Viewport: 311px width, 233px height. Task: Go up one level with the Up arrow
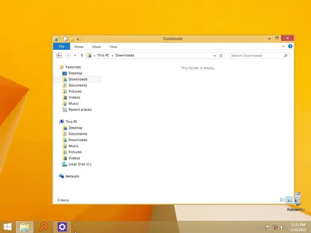82,56
